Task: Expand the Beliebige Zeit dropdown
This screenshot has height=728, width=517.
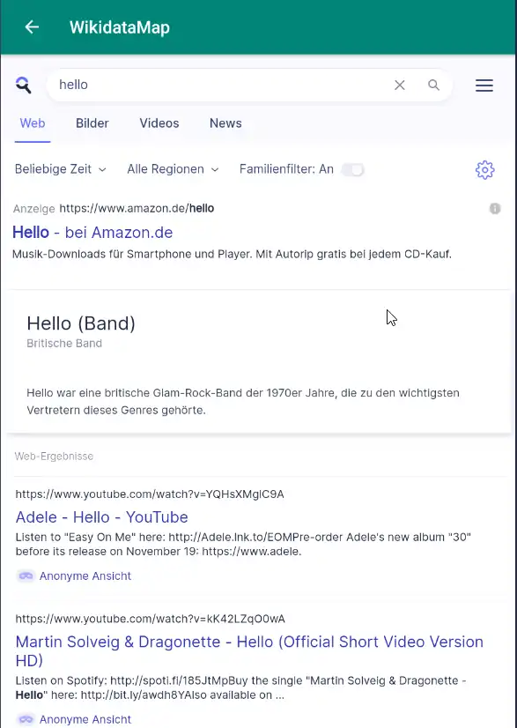Action: 61,169
